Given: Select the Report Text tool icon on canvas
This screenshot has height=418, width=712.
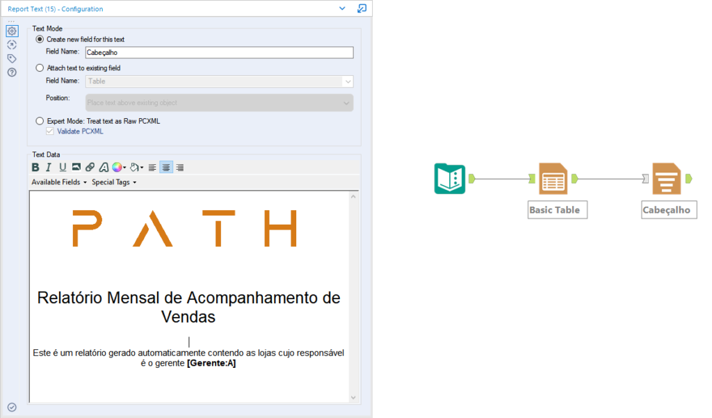Looking at the screenshot, I should 667,179.
